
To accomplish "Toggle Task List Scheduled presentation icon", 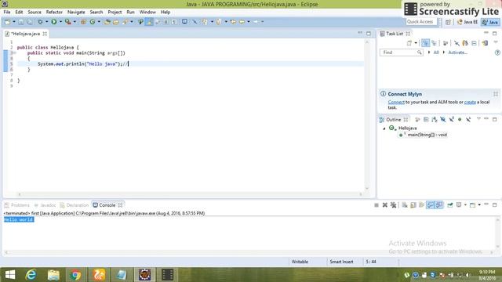I will coord(434,43).
